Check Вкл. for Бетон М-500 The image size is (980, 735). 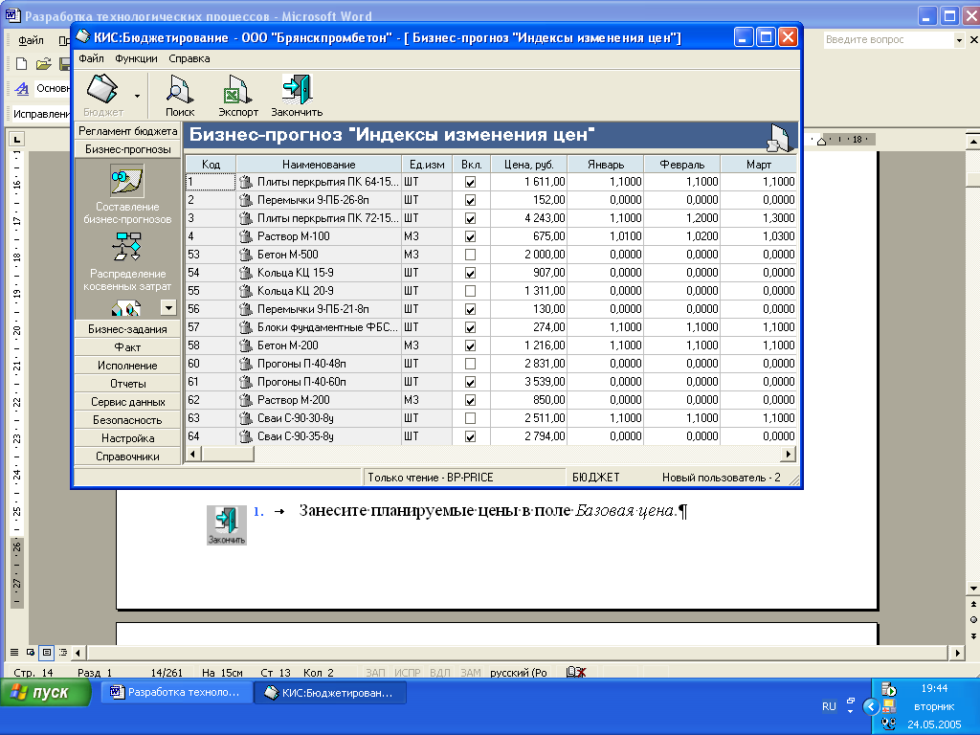tap(471, 255)
